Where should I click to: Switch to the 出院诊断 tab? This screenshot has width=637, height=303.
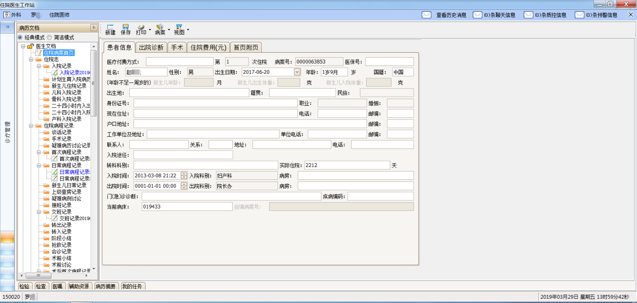pos(151,47)
